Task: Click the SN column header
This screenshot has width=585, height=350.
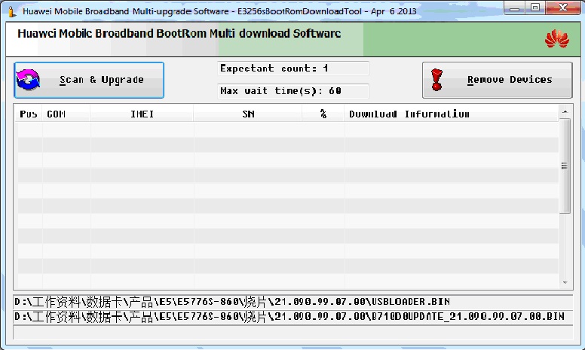Action: coord(248,114)
